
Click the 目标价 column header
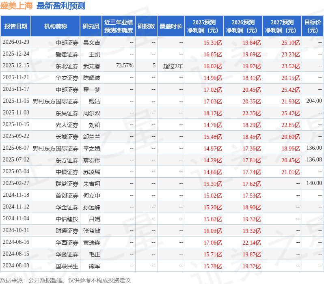point(313,26)
